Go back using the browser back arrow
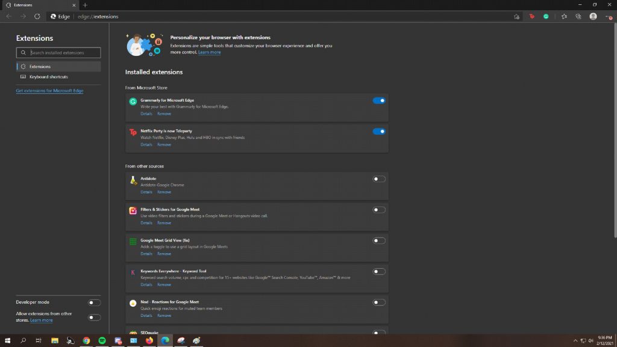 9,16
